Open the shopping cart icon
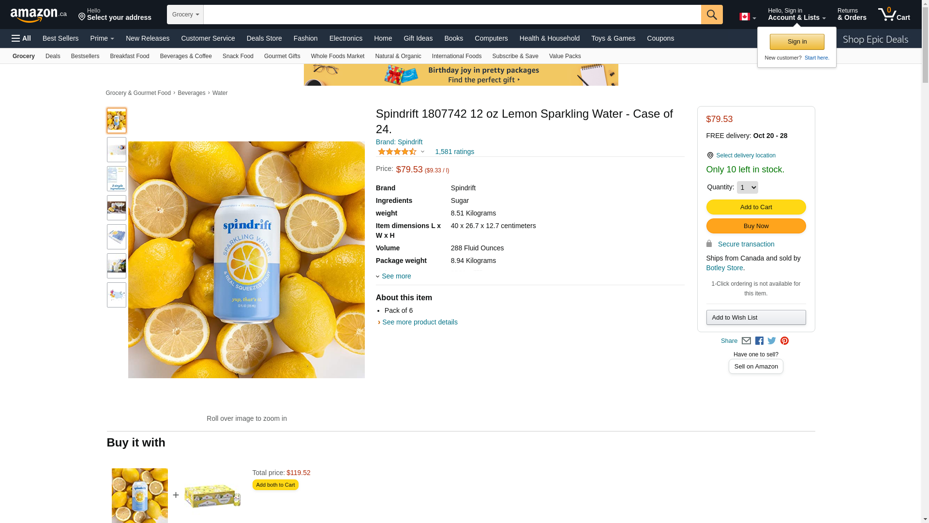This screenshot has height=523, width=929. 893,15
